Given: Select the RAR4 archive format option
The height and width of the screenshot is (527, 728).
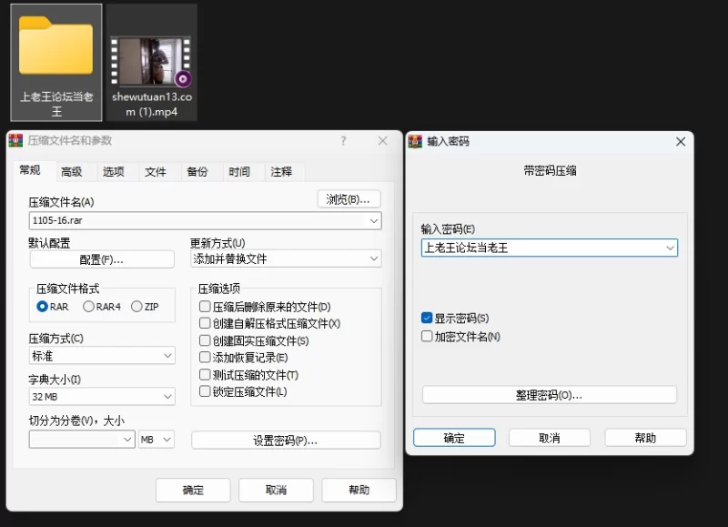Looking at the screenshot, I should [89, 307].
